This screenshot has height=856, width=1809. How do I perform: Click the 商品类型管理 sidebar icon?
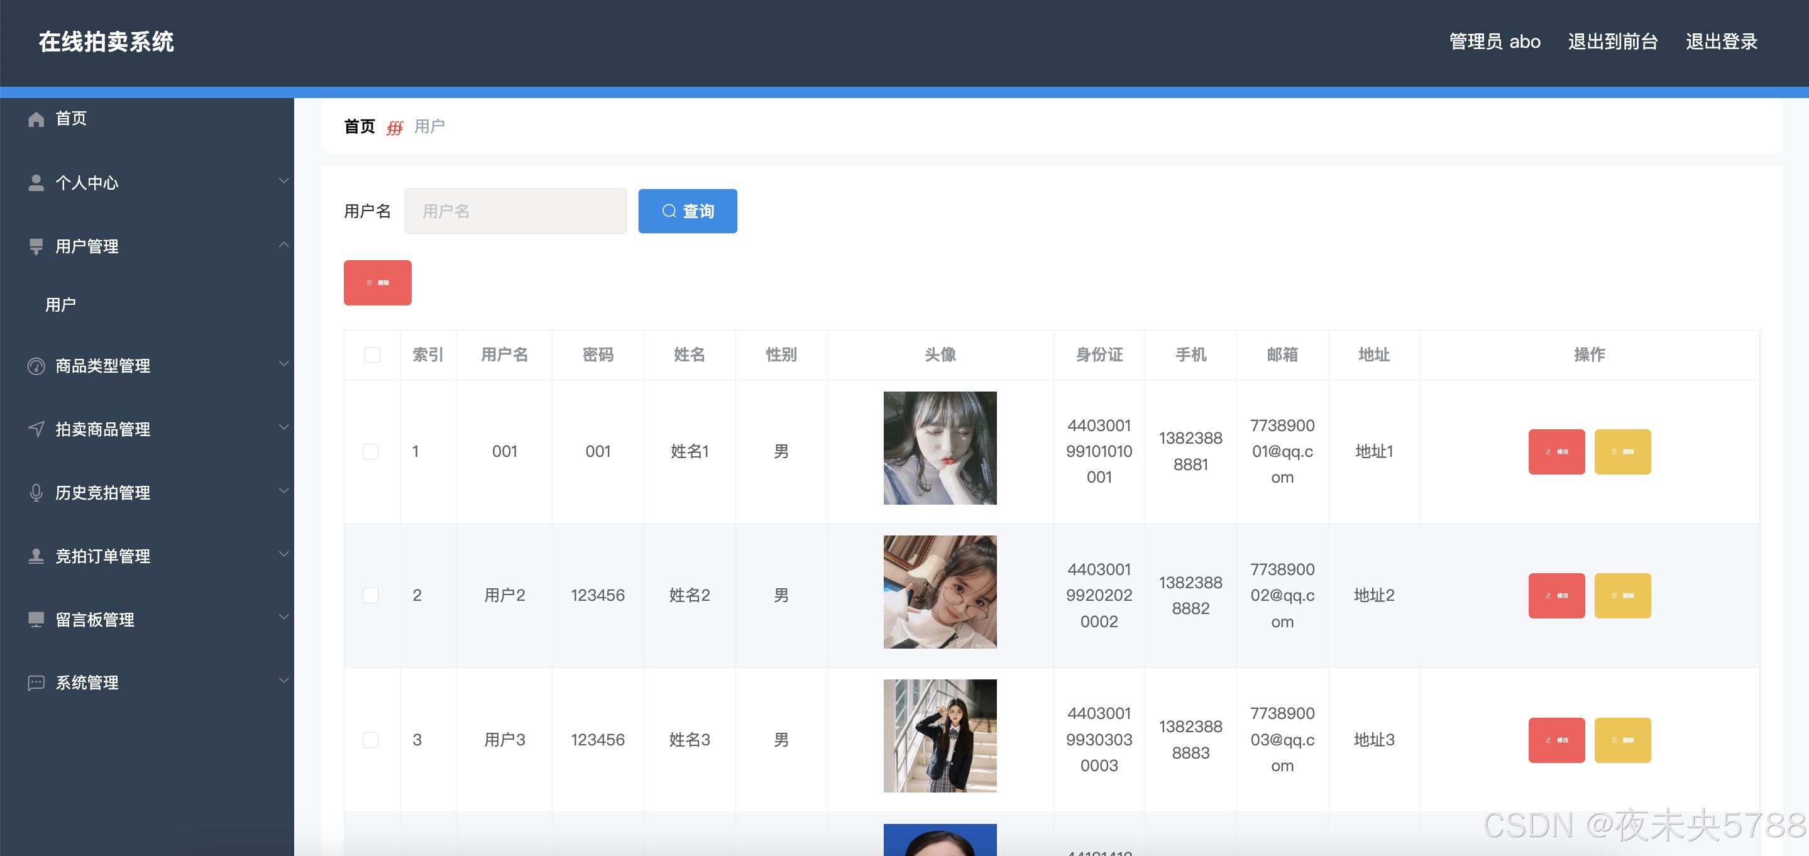[36, 366]
